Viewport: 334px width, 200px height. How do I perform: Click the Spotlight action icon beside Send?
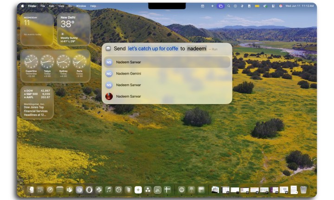[x=108, y=49]
